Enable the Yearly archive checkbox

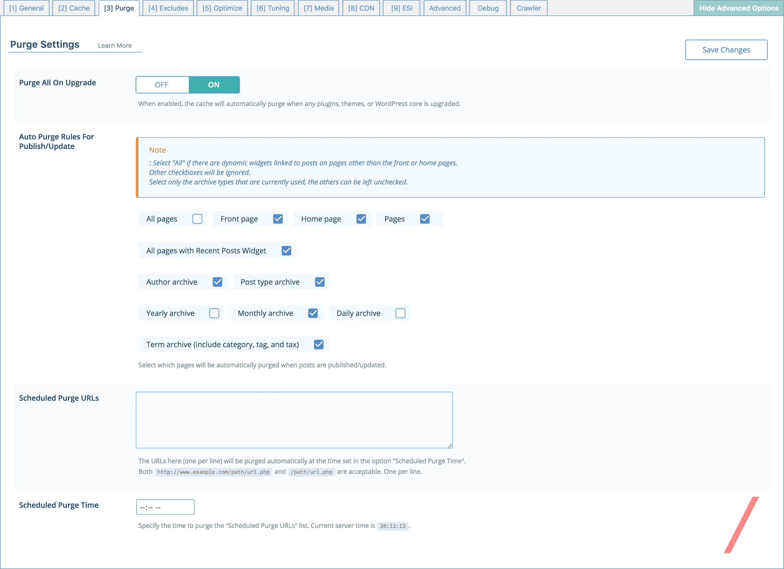pyautogui.click(x=214, y=313)
